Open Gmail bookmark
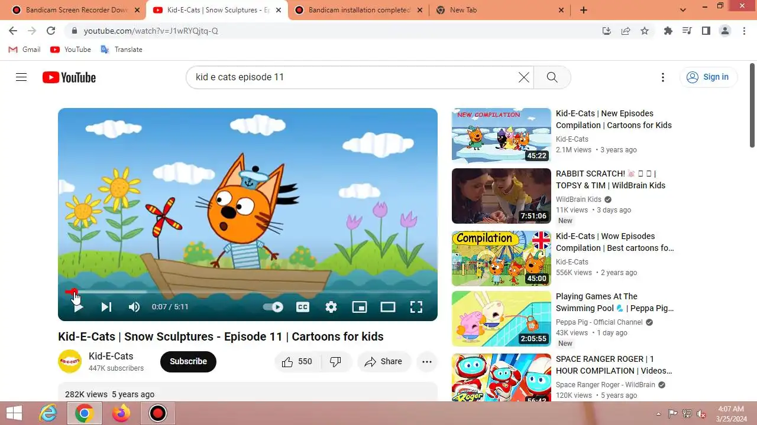757x425 pixels. click(x=25, y=50)
